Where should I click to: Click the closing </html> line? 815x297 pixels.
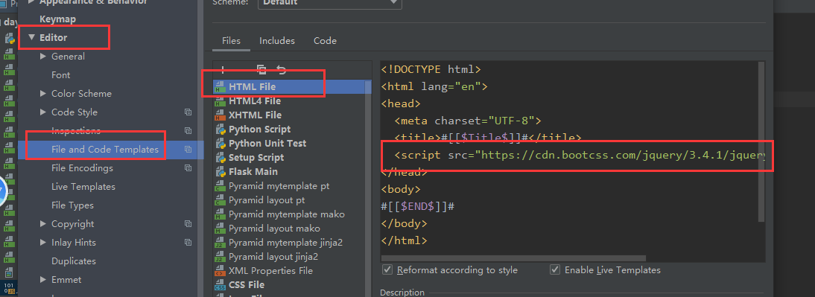click(404, 241)
